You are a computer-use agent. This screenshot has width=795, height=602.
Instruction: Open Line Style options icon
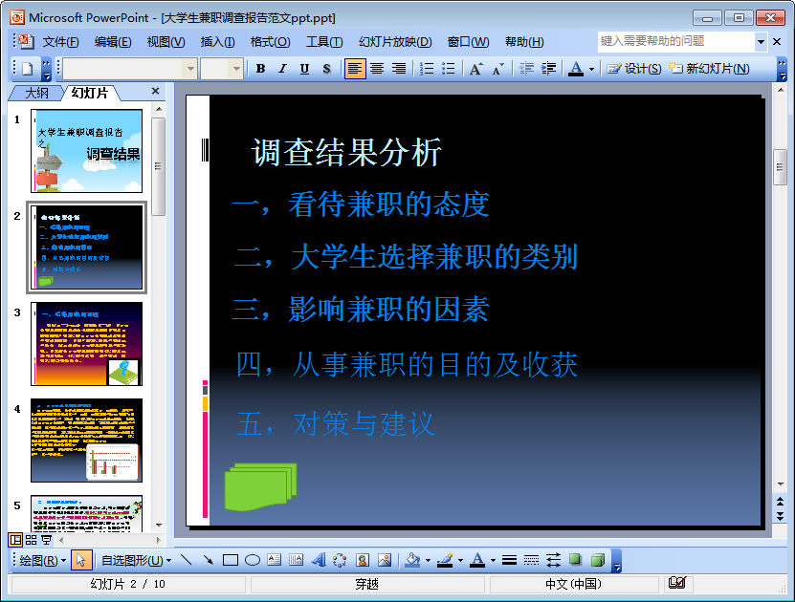(x=509, y=560)
